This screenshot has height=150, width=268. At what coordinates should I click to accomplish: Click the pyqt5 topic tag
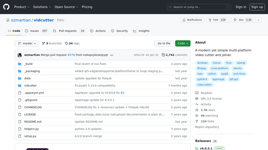pyautogui.click(x=225, y=74)
